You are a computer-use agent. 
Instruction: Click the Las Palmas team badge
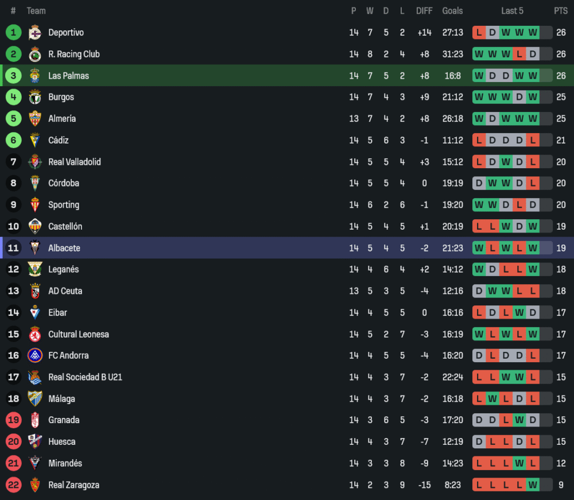pos(35,76)
